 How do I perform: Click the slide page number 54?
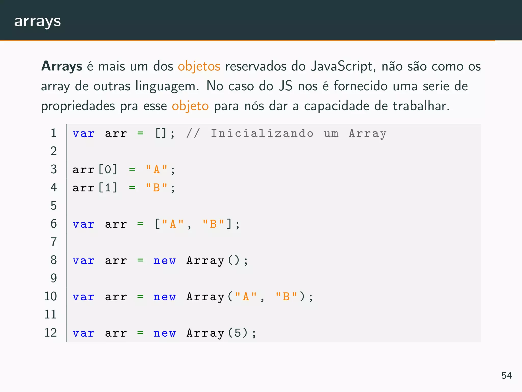coord(507,376)
